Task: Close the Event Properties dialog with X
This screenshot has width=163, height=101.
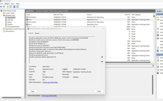Action: point(103,29)
